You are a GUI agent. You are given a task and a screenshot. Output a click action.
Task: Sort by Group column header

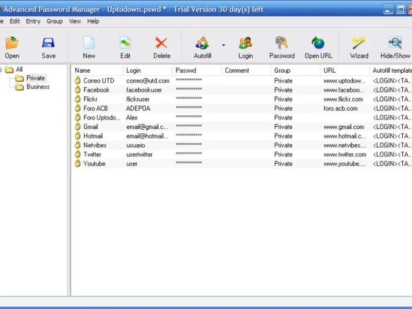[x=296, y=71]
